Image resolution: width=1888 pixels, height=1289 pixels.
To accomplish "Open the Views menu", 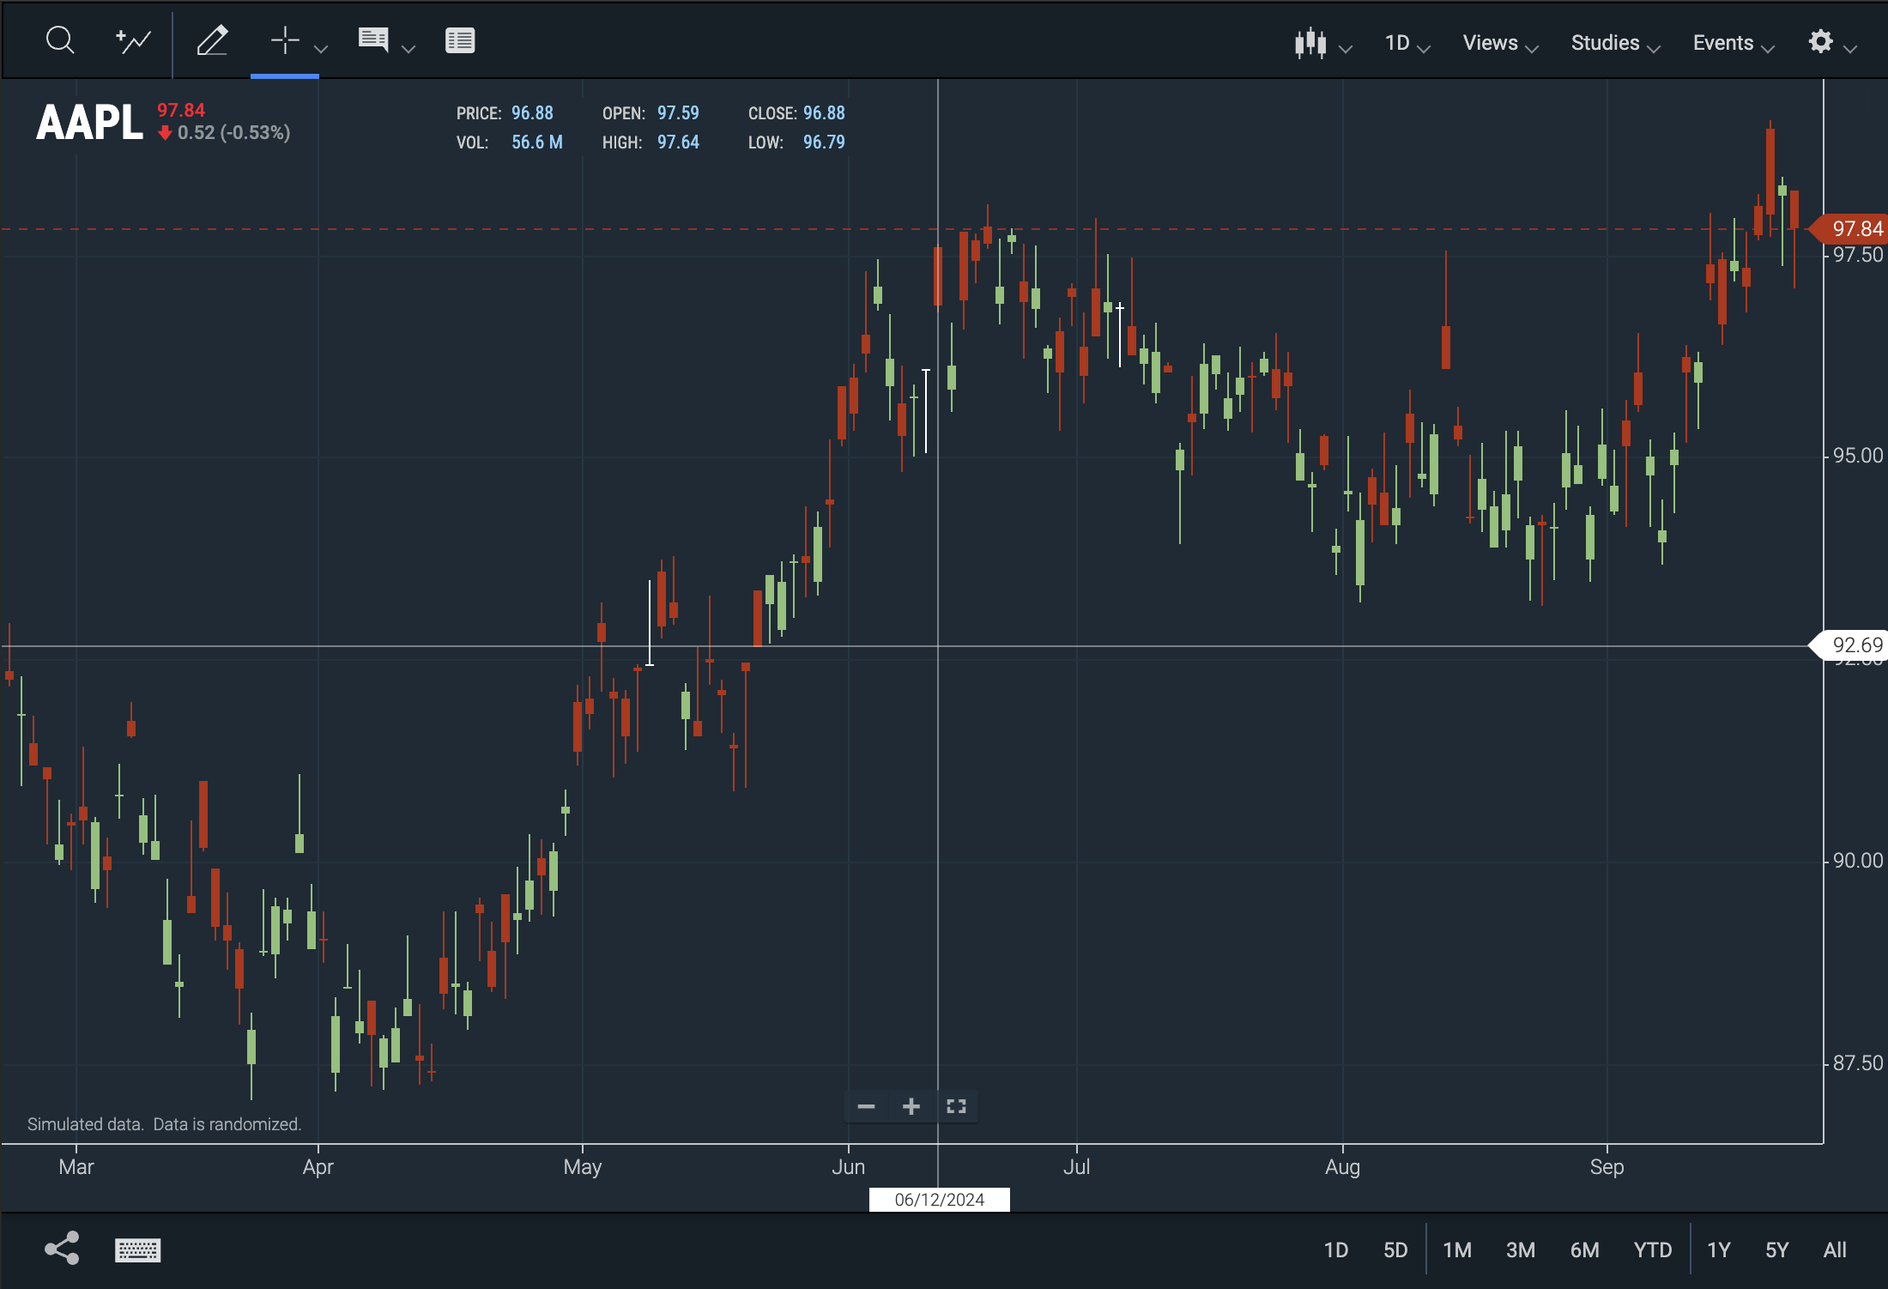I will click(x=1500, y=43).
